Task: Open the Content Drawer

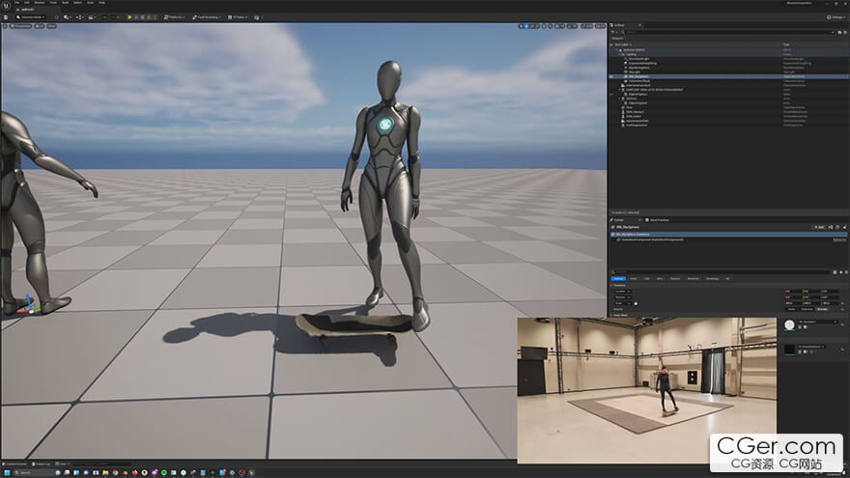Action: 14,464
